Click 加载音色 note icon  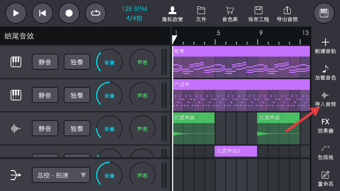click(325, 73)
